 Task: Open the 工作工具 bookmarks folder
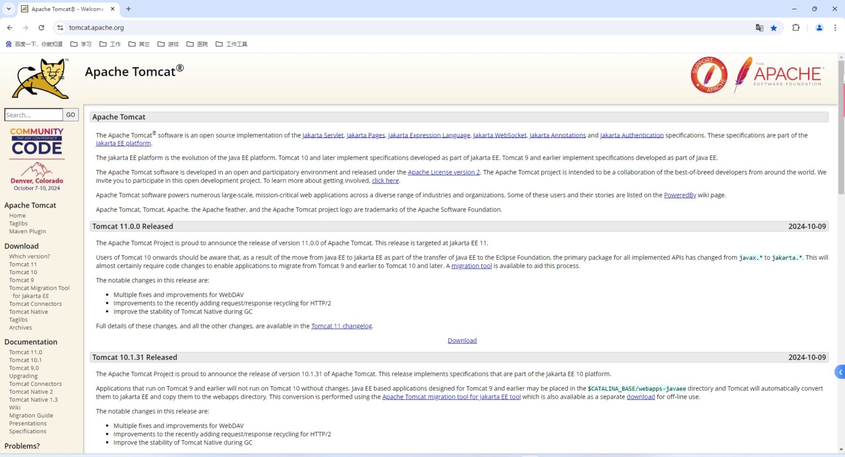[x=231, y=44]
